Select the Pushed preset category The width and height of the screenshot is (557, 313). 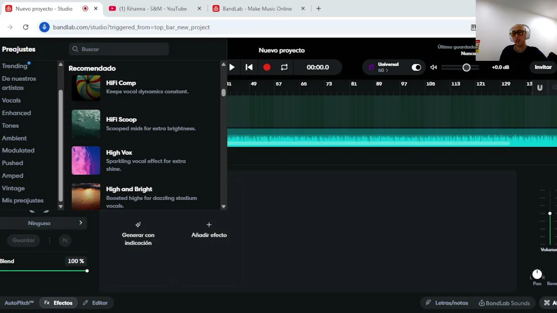click(x=12, y=163)
